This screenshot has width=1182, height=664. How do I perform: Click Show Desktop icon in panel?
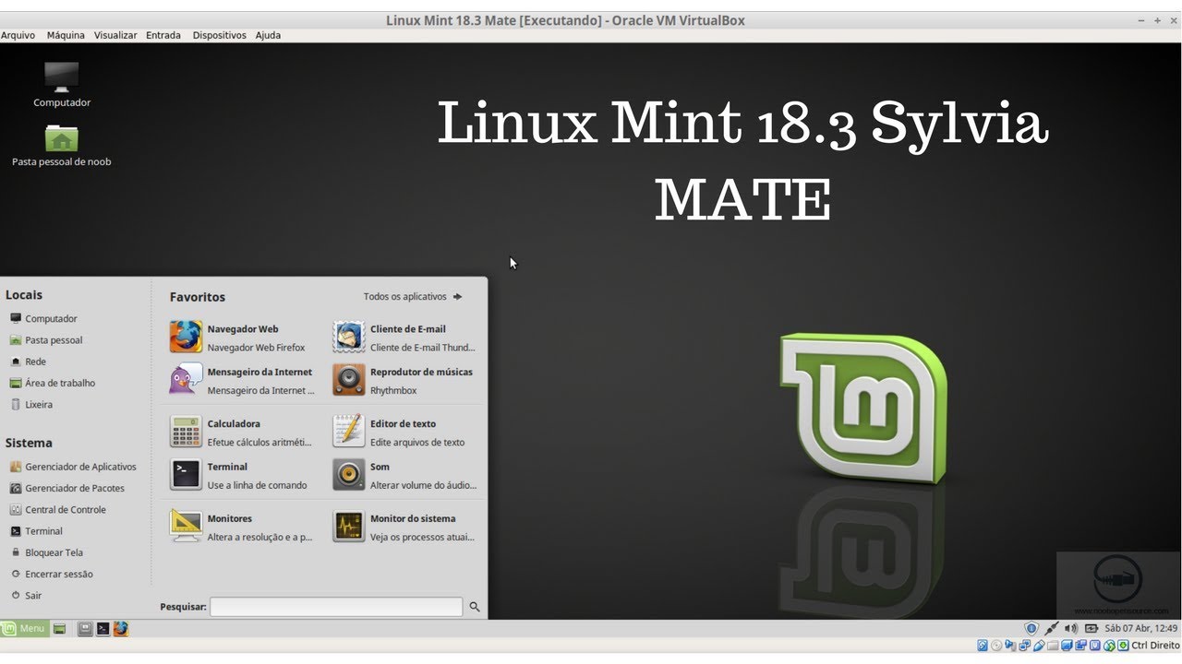pos(59,629)
